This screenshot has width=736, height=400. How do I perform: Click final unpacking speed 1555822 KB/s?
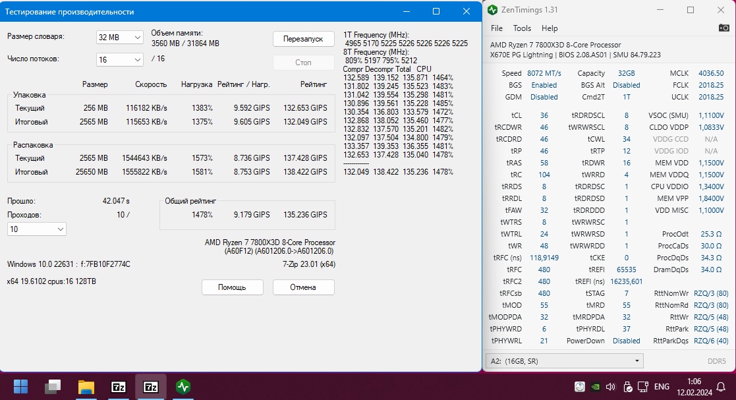[x=144, y=172]
